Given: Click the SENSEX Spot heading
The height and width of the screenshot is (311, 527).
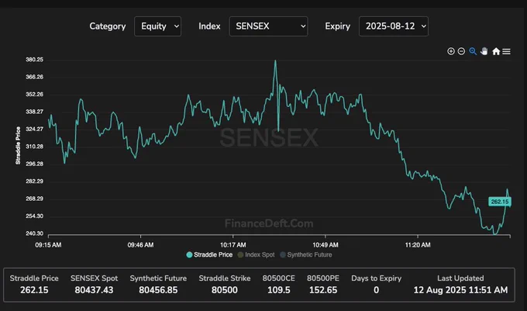Looking at the screenshot, I should pyautogui.click(x=94, y=278).
